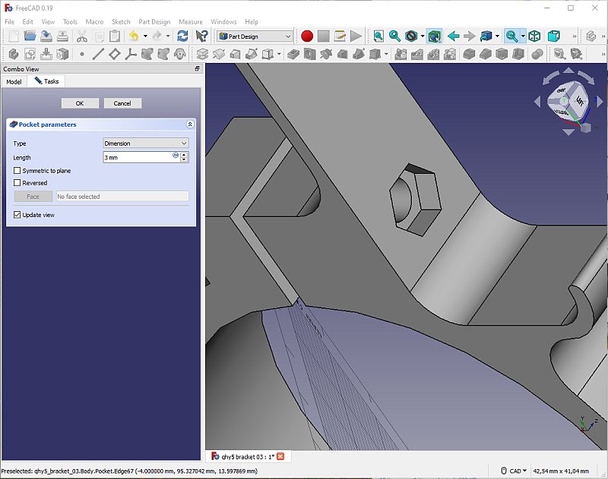This screenshot has width=608, height=479.
Task: Open the File menu
Action: pyautogui.click(x=9, y=22)
